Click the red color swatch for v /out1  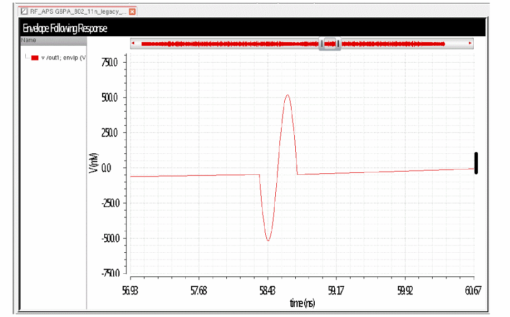[x=35, y=58]
